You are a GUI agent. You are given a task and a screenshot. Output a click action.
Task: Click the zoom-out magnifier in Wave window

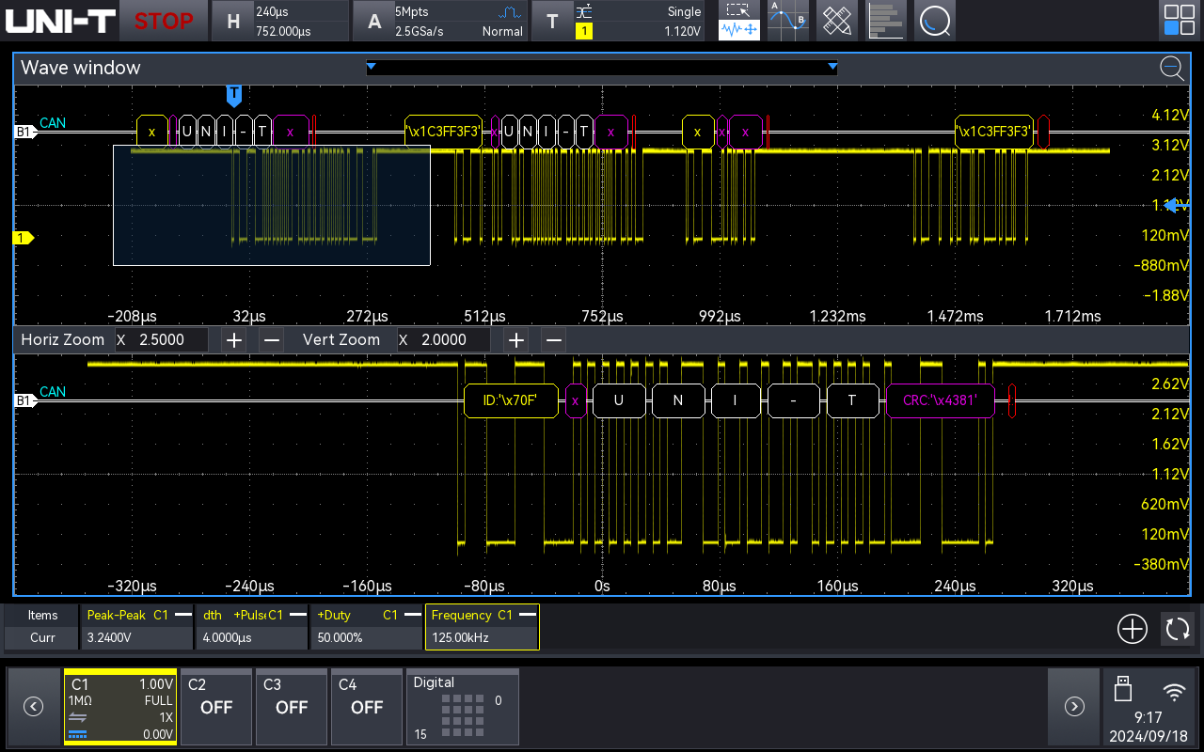coord(1171,68)
